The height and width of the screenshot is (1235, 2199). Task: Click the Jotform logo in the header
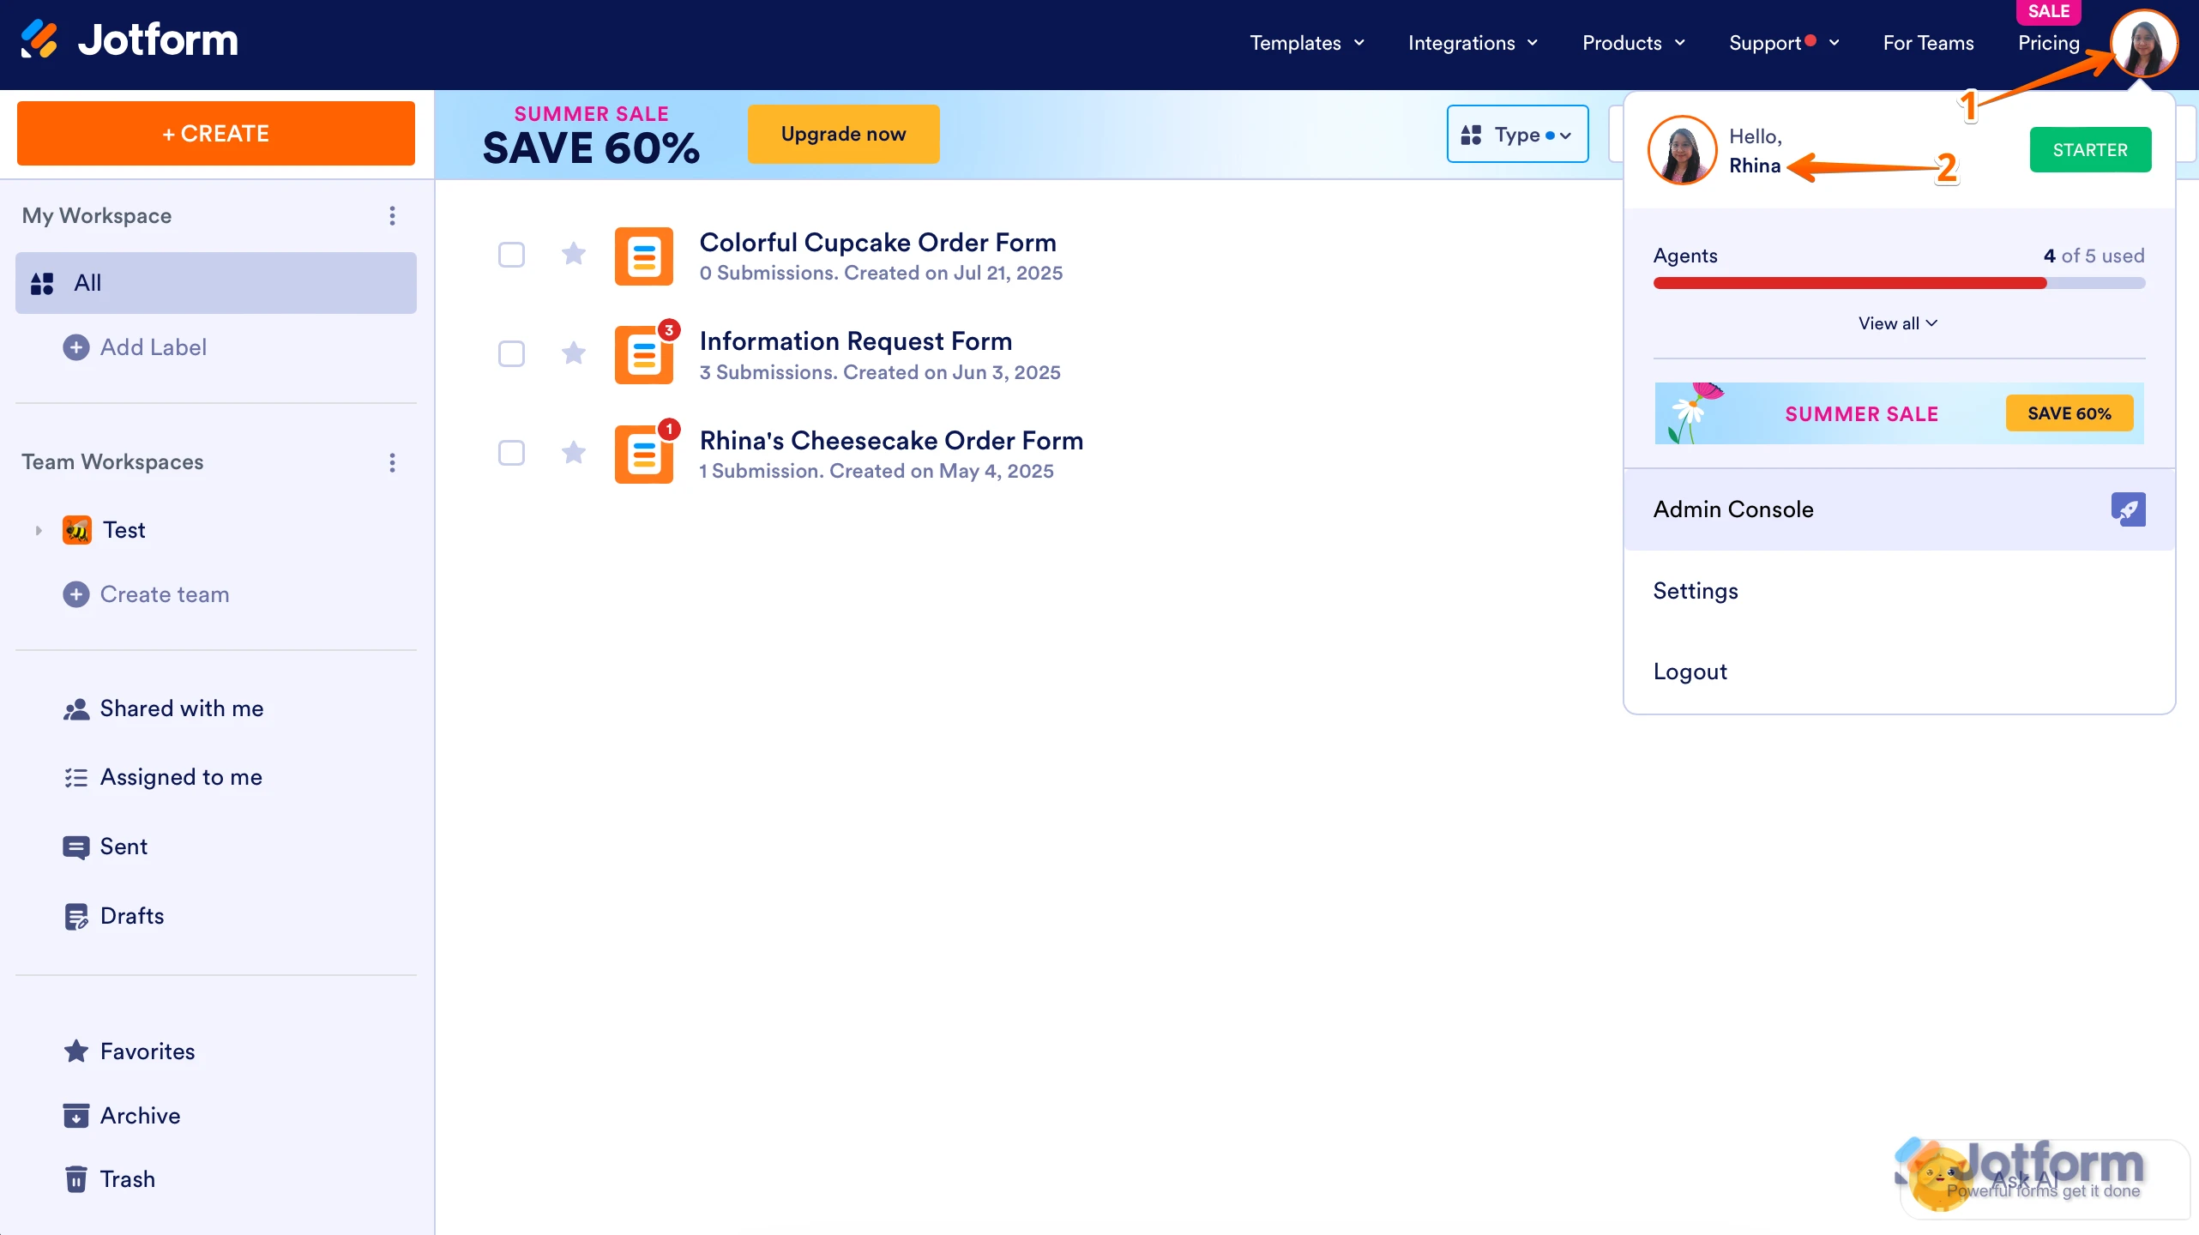(129, 39)
